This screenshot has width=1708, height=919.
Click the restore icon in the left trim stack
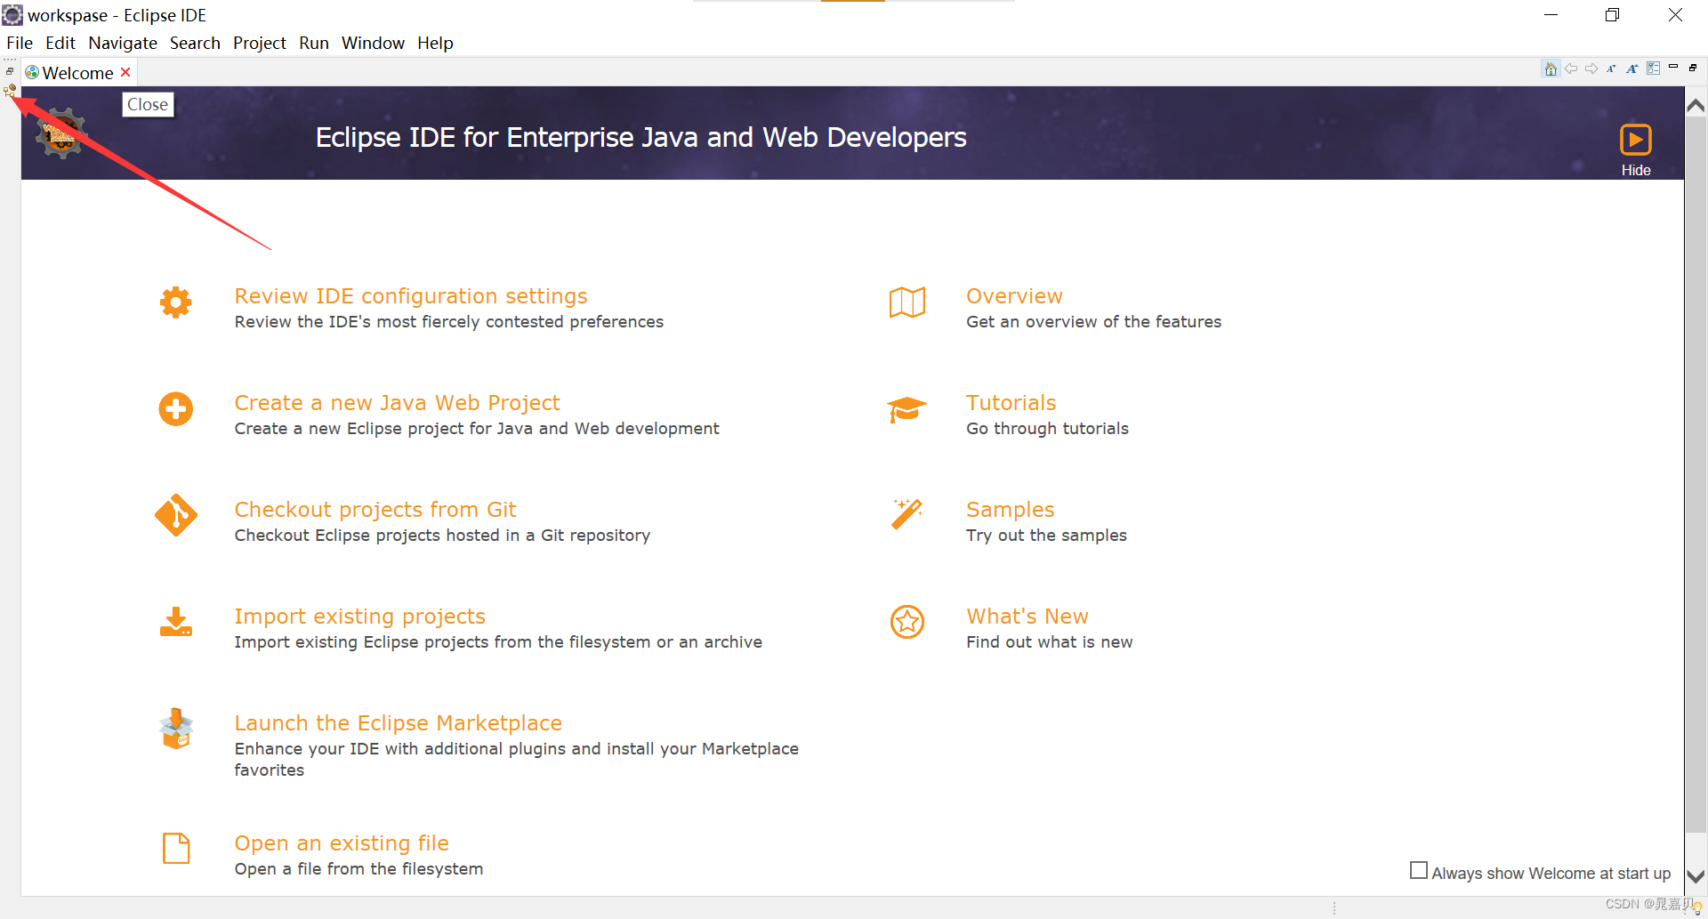(x=10, y=71)
